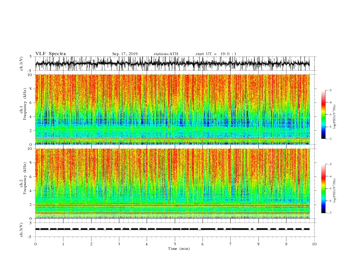
Task: Click the ch.2 spectrogram '10' kHz tick label
Action: pyautogui.click(x=30, y=149)
